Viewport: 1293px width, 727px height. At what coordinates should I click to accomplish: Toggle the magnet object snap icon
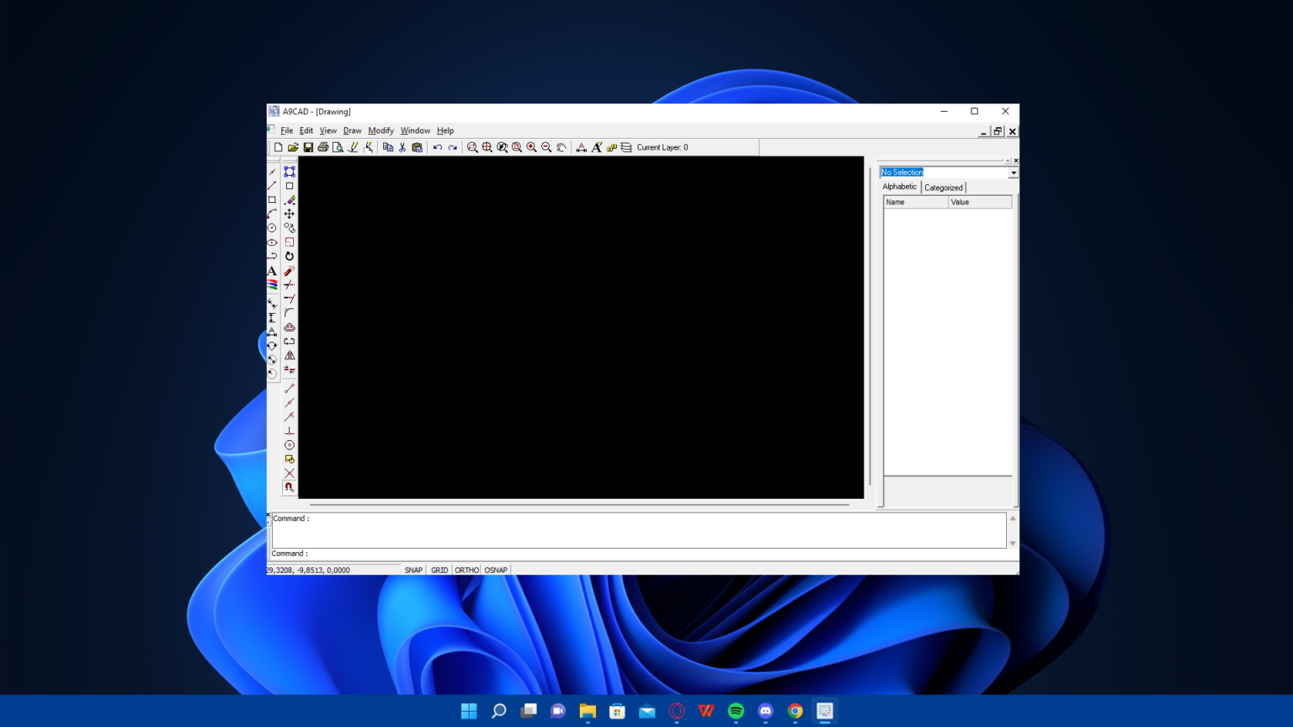(x=290, y=487)
